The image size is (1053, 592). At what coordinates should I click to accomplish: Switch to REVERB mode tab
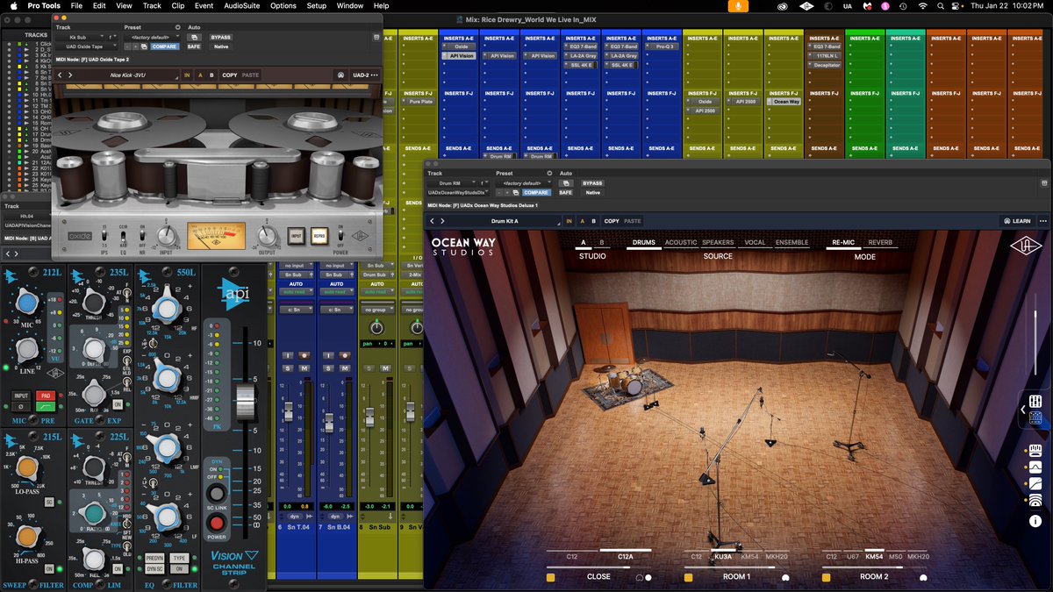tap(881, 243)
